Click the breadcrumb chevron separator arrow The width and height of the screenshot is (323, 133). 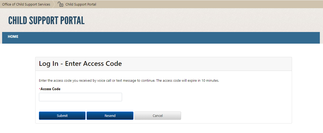[54, 4]
